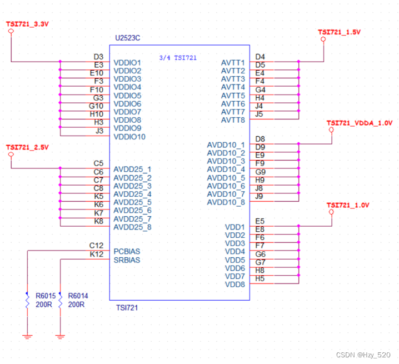Image resolution: width=399 pixels, height=364 pixels.
Task: Select the AVDD10_1 pin label
Action: click(226, 145)
